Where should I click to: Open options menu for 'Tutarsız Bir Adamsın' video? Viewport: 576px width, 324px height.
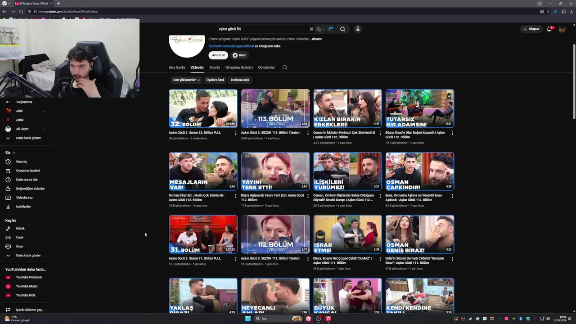pos(452,133)
